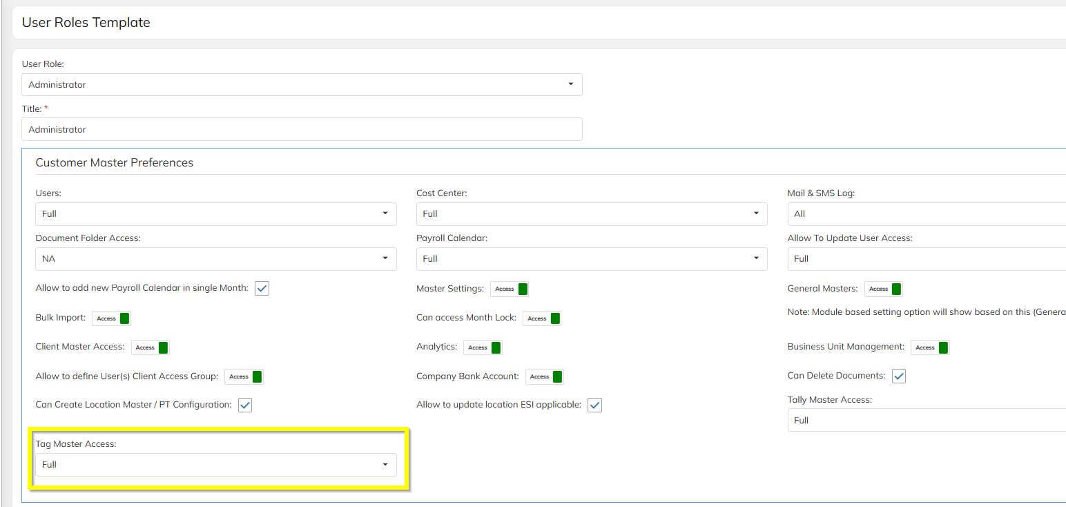Screen dimensions: 1066x507
Task: Toggle Can Create Location Master checkbox
Action: 245,405
